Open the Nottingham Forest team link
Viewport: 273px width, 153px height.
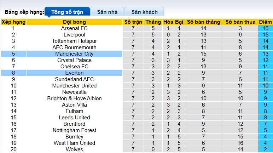(x=74, y=130)
